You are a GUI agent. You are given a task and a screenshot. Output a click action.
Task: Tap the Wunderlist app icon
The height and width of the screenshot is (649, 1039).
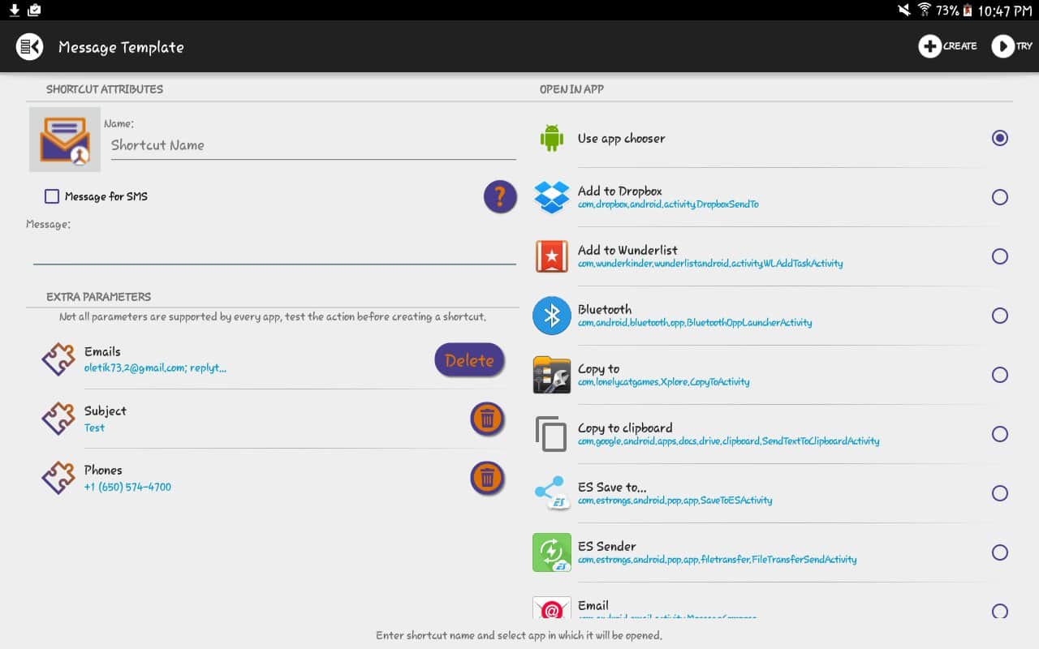tap(552, 256)
